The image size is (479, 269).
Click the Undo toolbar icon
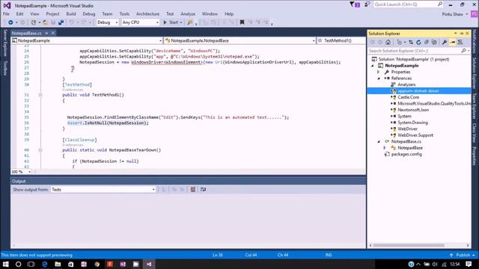[72, 22]
